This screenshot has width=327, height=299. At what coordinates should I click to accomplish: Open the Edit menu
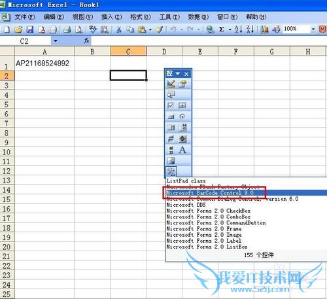coord(54,17)
